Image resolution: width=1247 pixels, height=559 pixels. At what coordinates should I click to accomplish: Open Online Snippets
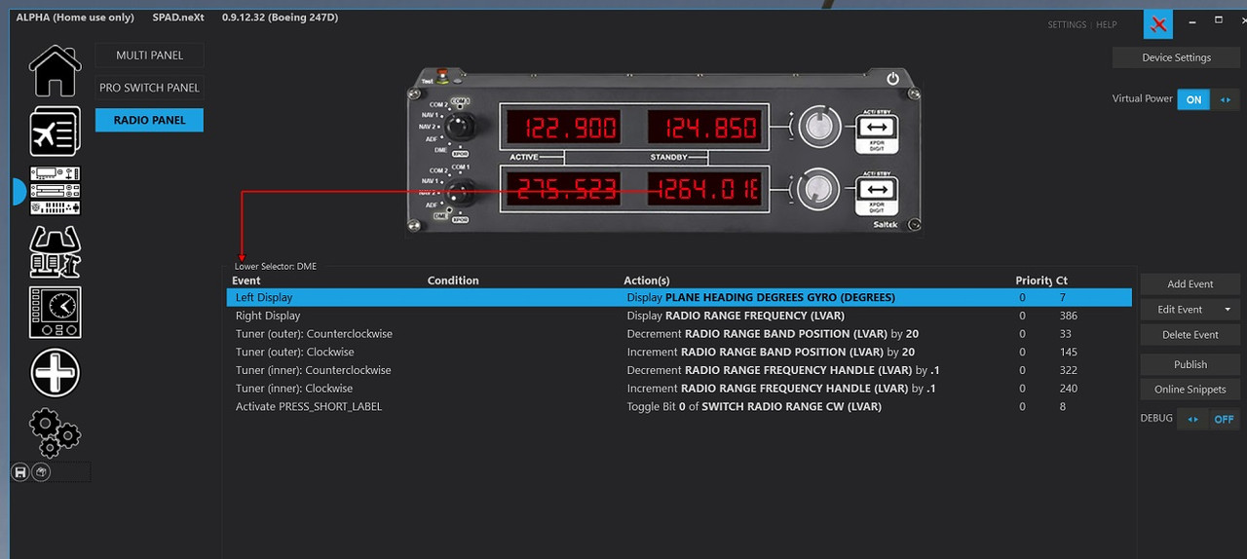[x=1190, y=390]
